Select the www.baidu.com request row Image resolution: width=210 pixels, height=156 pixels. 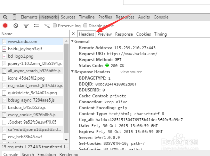(32, 42)
